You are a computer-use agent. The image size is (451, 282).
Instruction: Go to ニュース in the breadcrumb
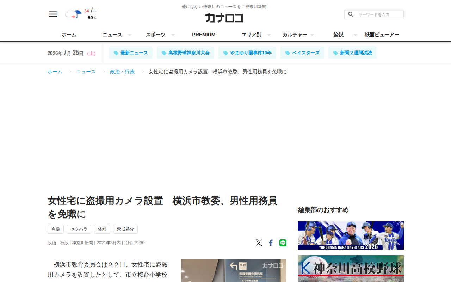tap(86, 72)
